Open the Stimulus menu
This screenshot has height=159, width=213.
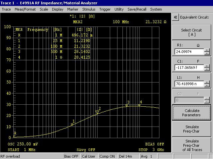[89, 9]
